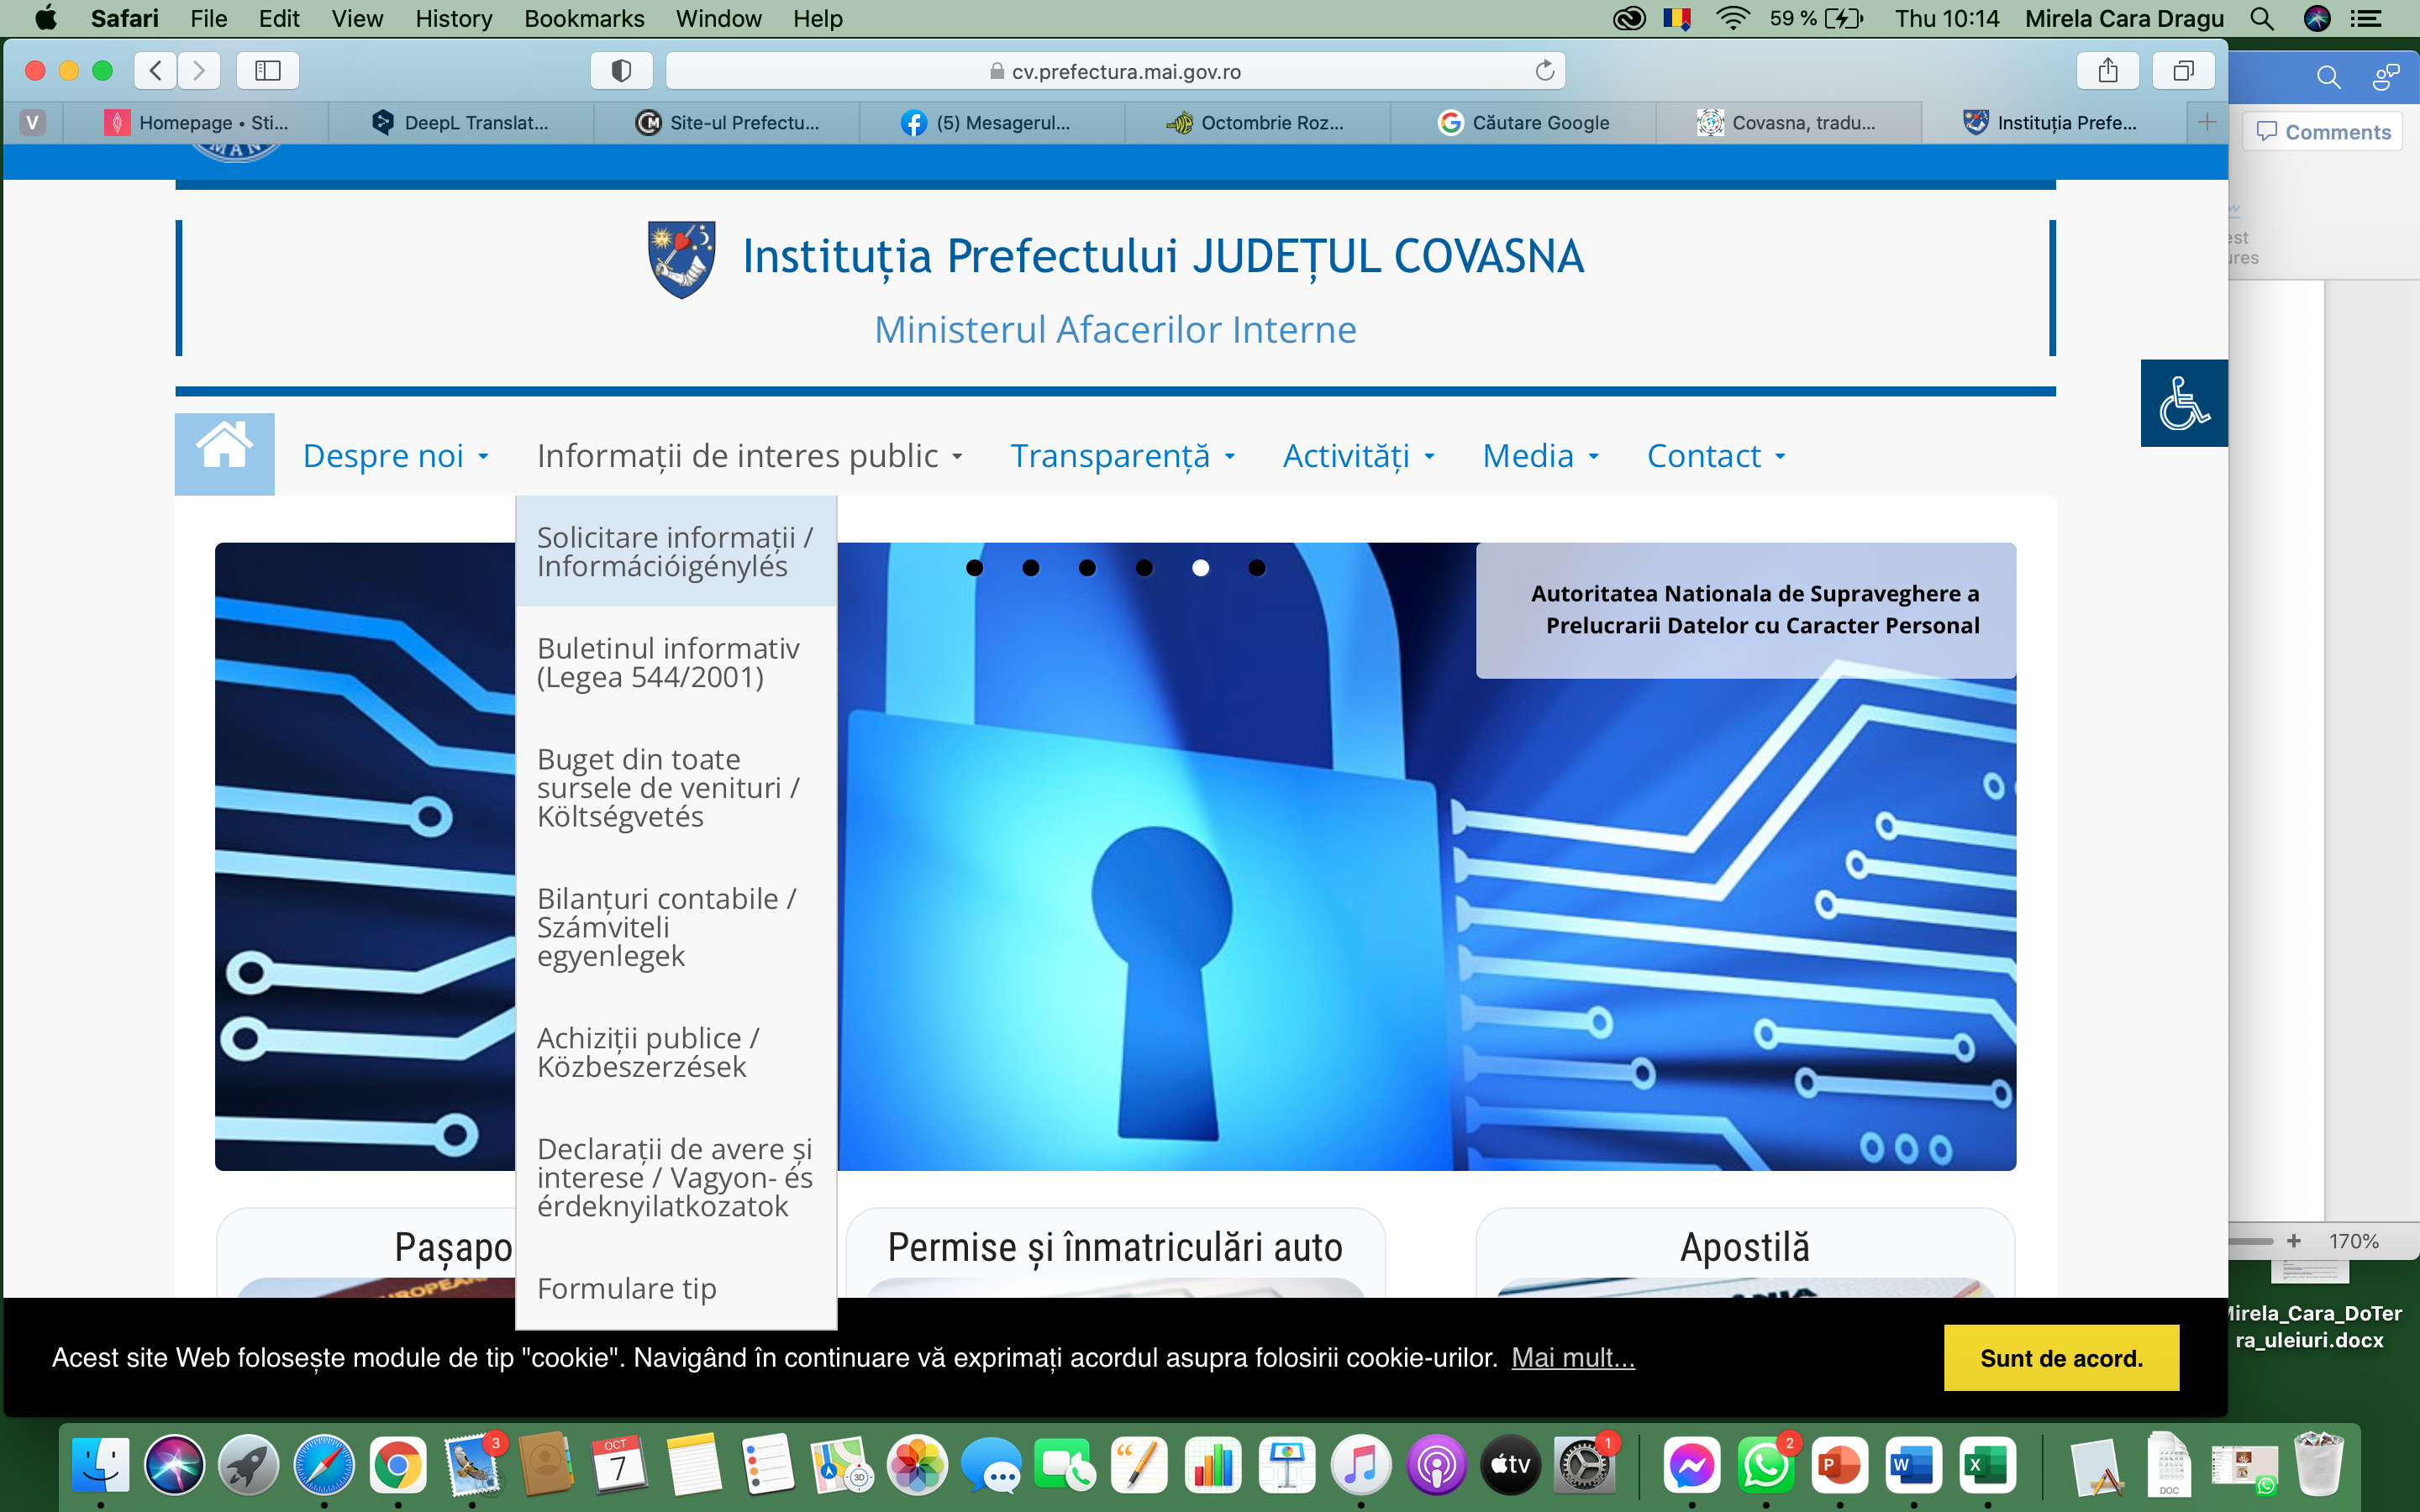
Task: Click Comments button in Word window
Action: 2322,131
